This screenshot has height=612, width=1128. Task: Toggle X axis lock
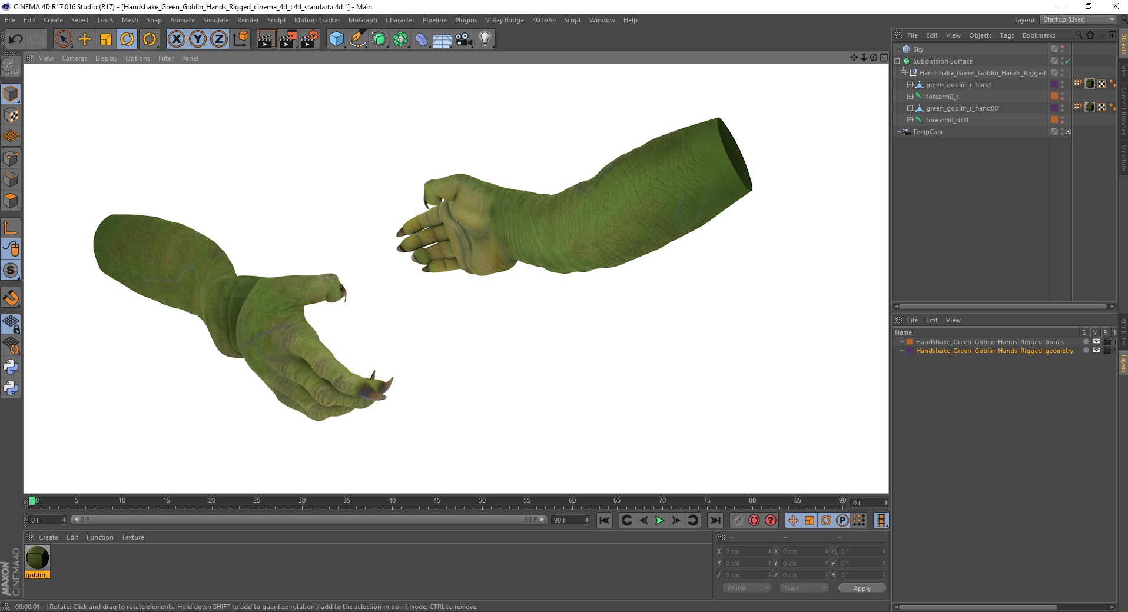click(x=176, y=39)
